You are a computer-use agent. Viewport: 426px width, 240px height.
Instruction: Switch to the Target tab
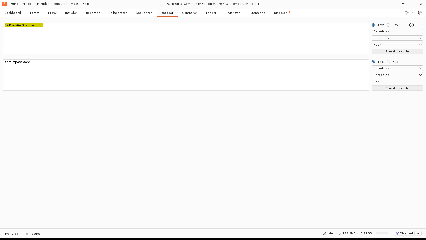pyautogui.click(x=34, y=13)
